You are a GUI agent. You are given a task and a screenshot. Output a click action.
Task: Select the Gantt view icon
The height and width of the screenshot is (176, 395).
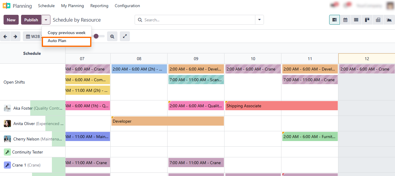point(335,20)
